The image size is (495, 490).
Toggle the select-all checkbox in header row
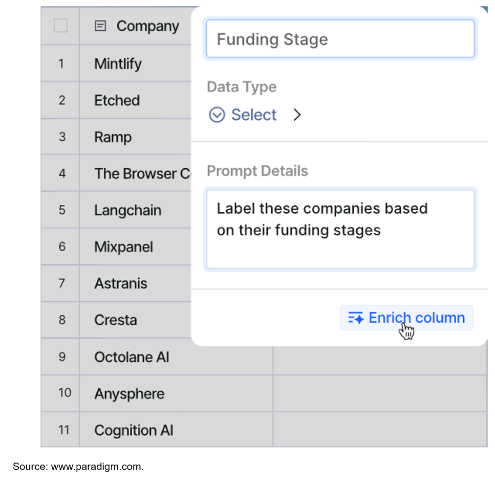point(61,26)
